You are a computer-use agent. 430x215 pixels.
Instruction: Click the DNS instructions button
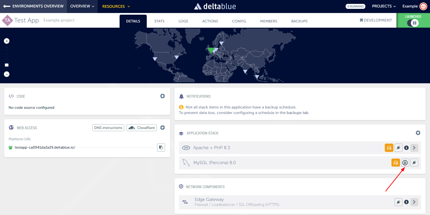pyautogui.click(x=108, y=128)
